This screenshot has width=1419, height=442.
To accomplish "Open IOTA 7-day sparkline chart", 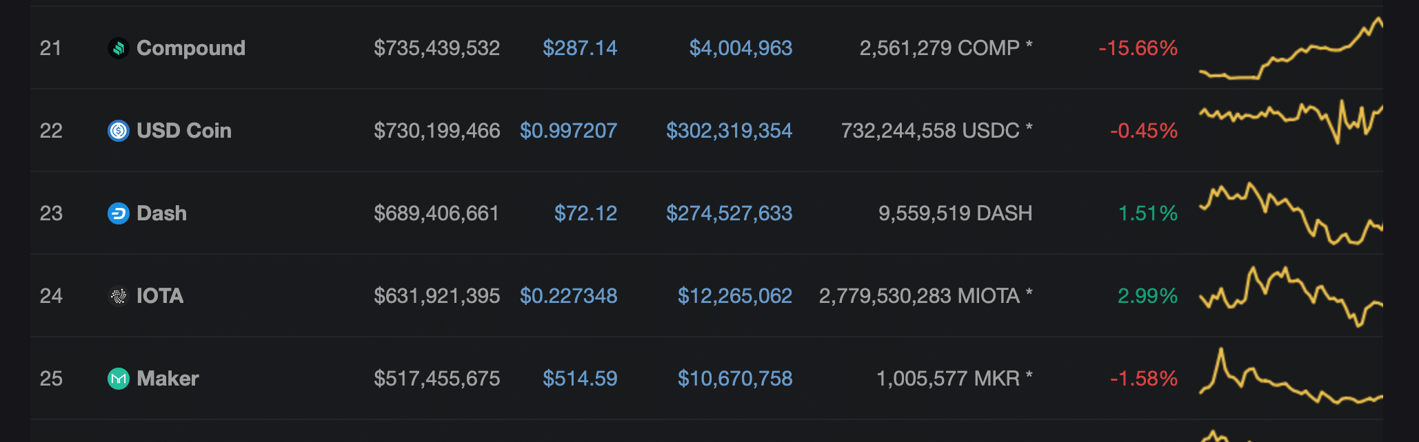I will pos(1291,296).
